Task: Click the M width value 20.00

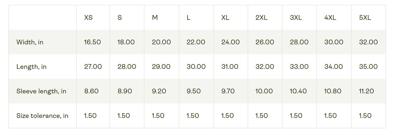Action: coord(161,42)
